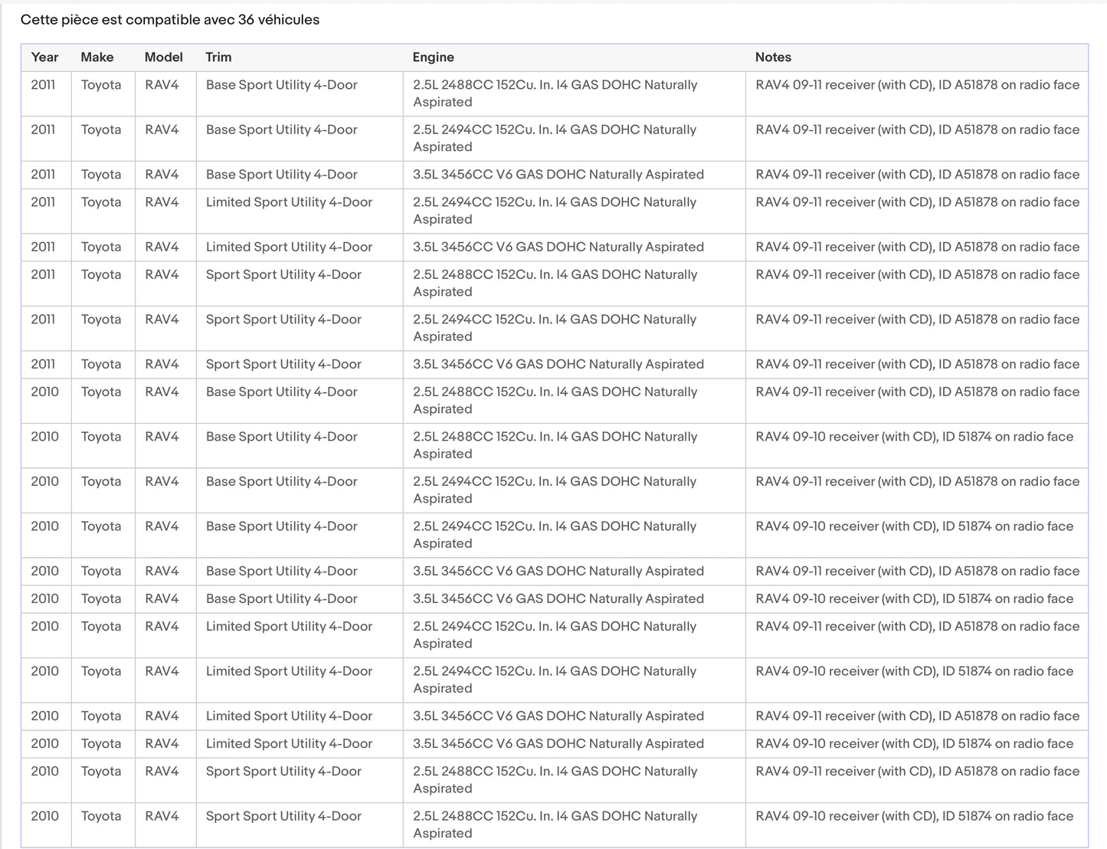The height and width of the screenshot is (849, 1107).
Task: Select the Engine column header
Action: [x=433, y=57]
